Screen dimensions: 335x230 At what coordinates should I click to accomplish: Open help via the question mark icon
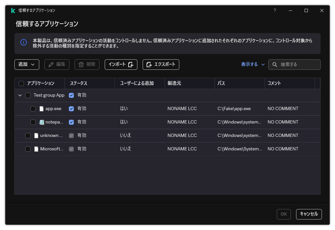click(274, 10)
